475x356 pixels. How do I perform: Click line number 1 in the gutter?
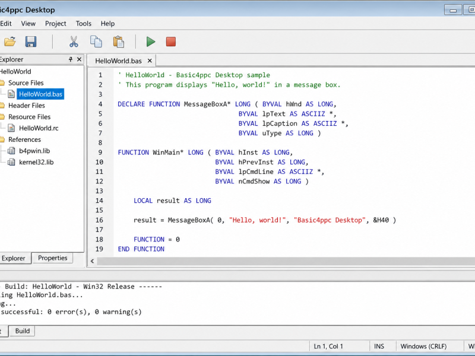(100, 75)
